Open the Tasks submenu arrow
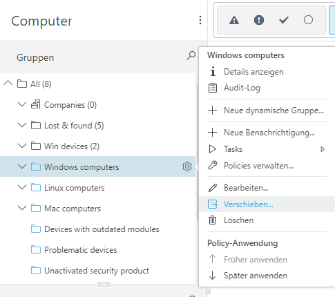Viewport: 335px width, 297px height. click(323, 149)
